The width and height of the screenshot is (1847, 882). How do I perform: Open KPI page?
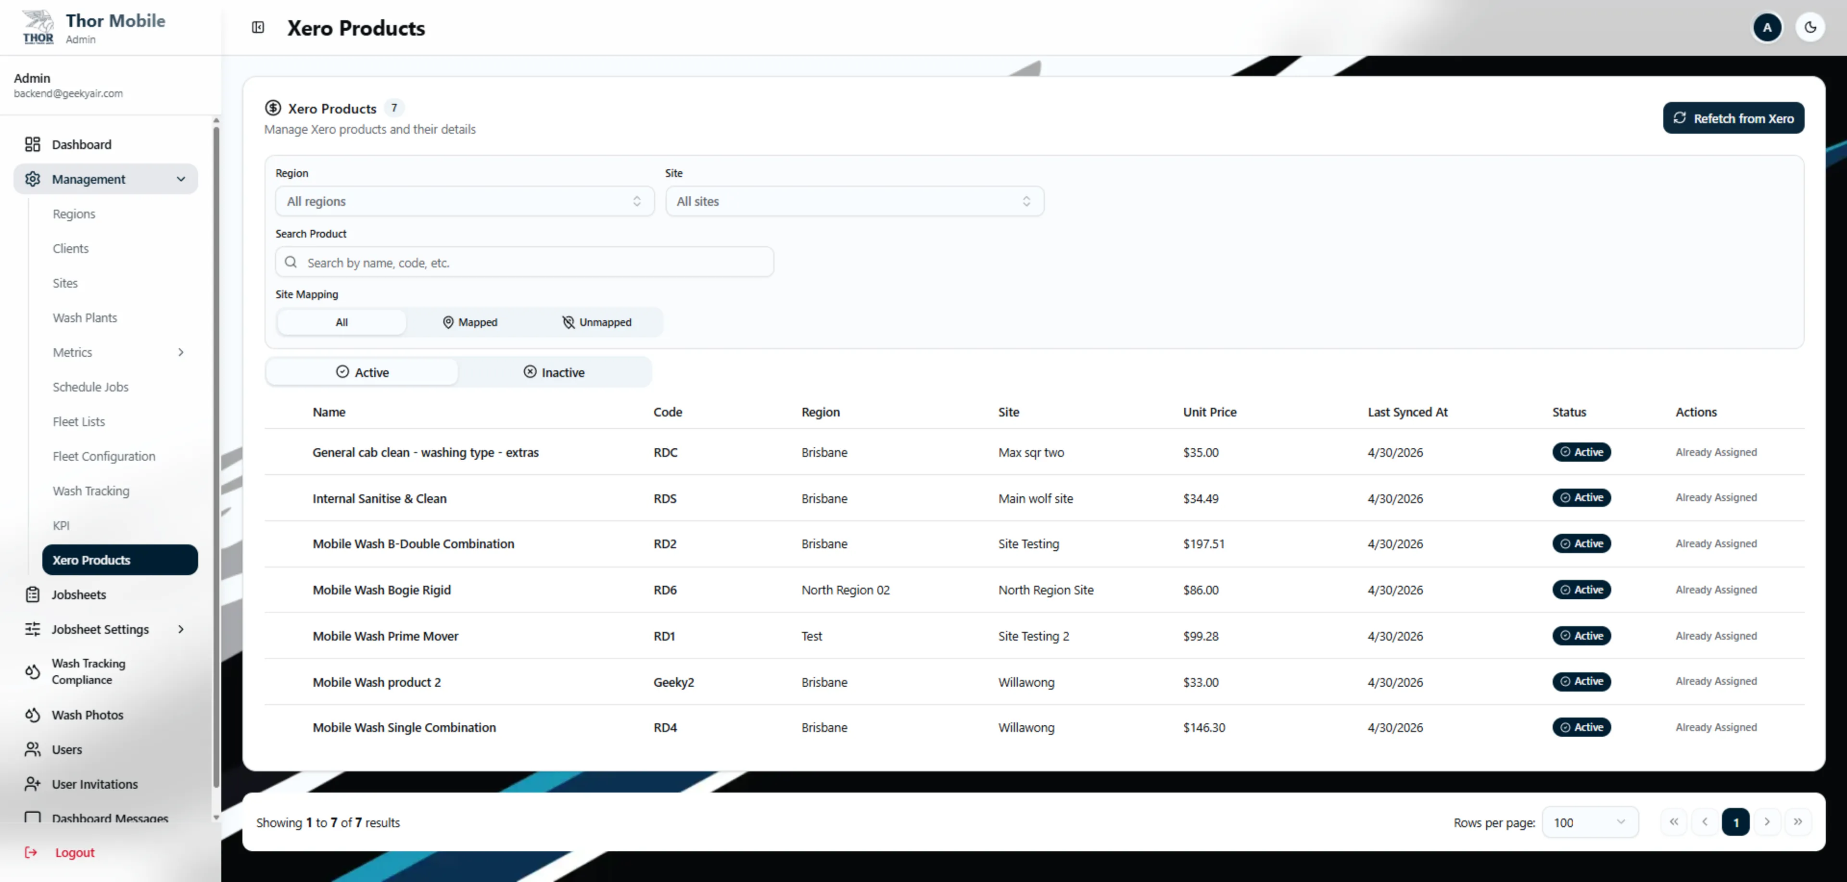click(61, 525)
